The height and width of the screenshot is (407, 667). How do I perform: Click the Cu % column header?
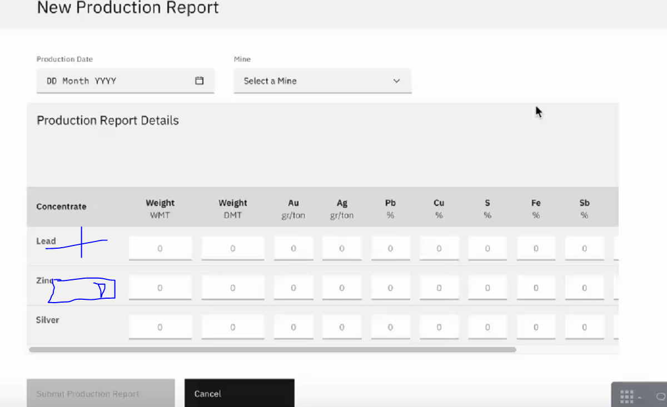point(439,209)
